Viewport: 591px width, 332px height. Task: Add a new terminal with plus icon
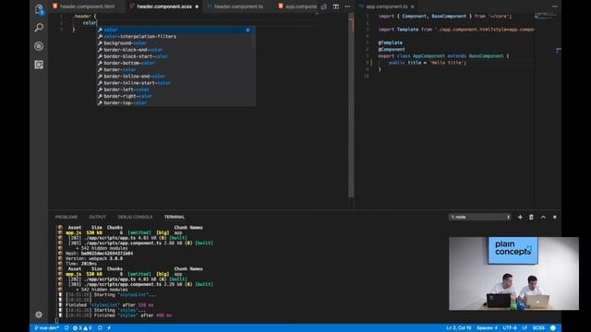(x=520, y=217)
